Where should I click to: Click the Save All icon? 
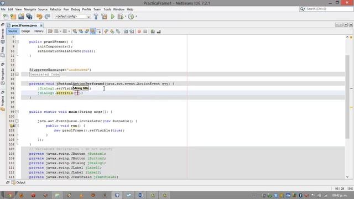29,17
